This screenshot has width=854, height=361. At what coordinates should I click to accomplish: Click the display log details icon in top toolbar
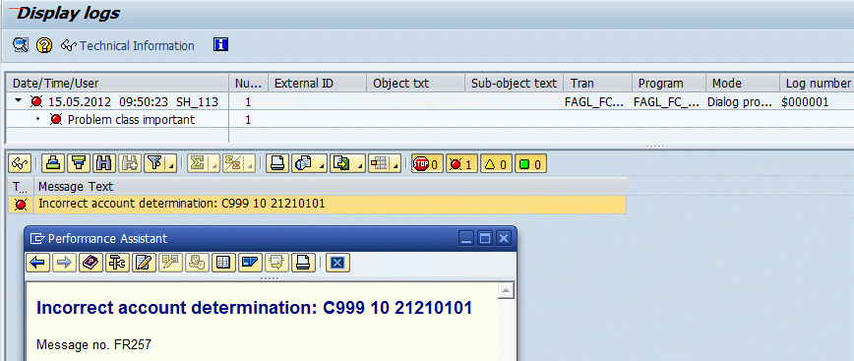click(21, 45)
